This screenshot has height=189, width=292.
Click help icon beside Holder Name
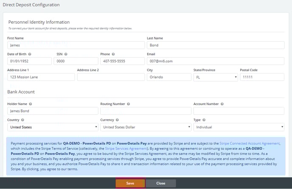coord(31,104)
